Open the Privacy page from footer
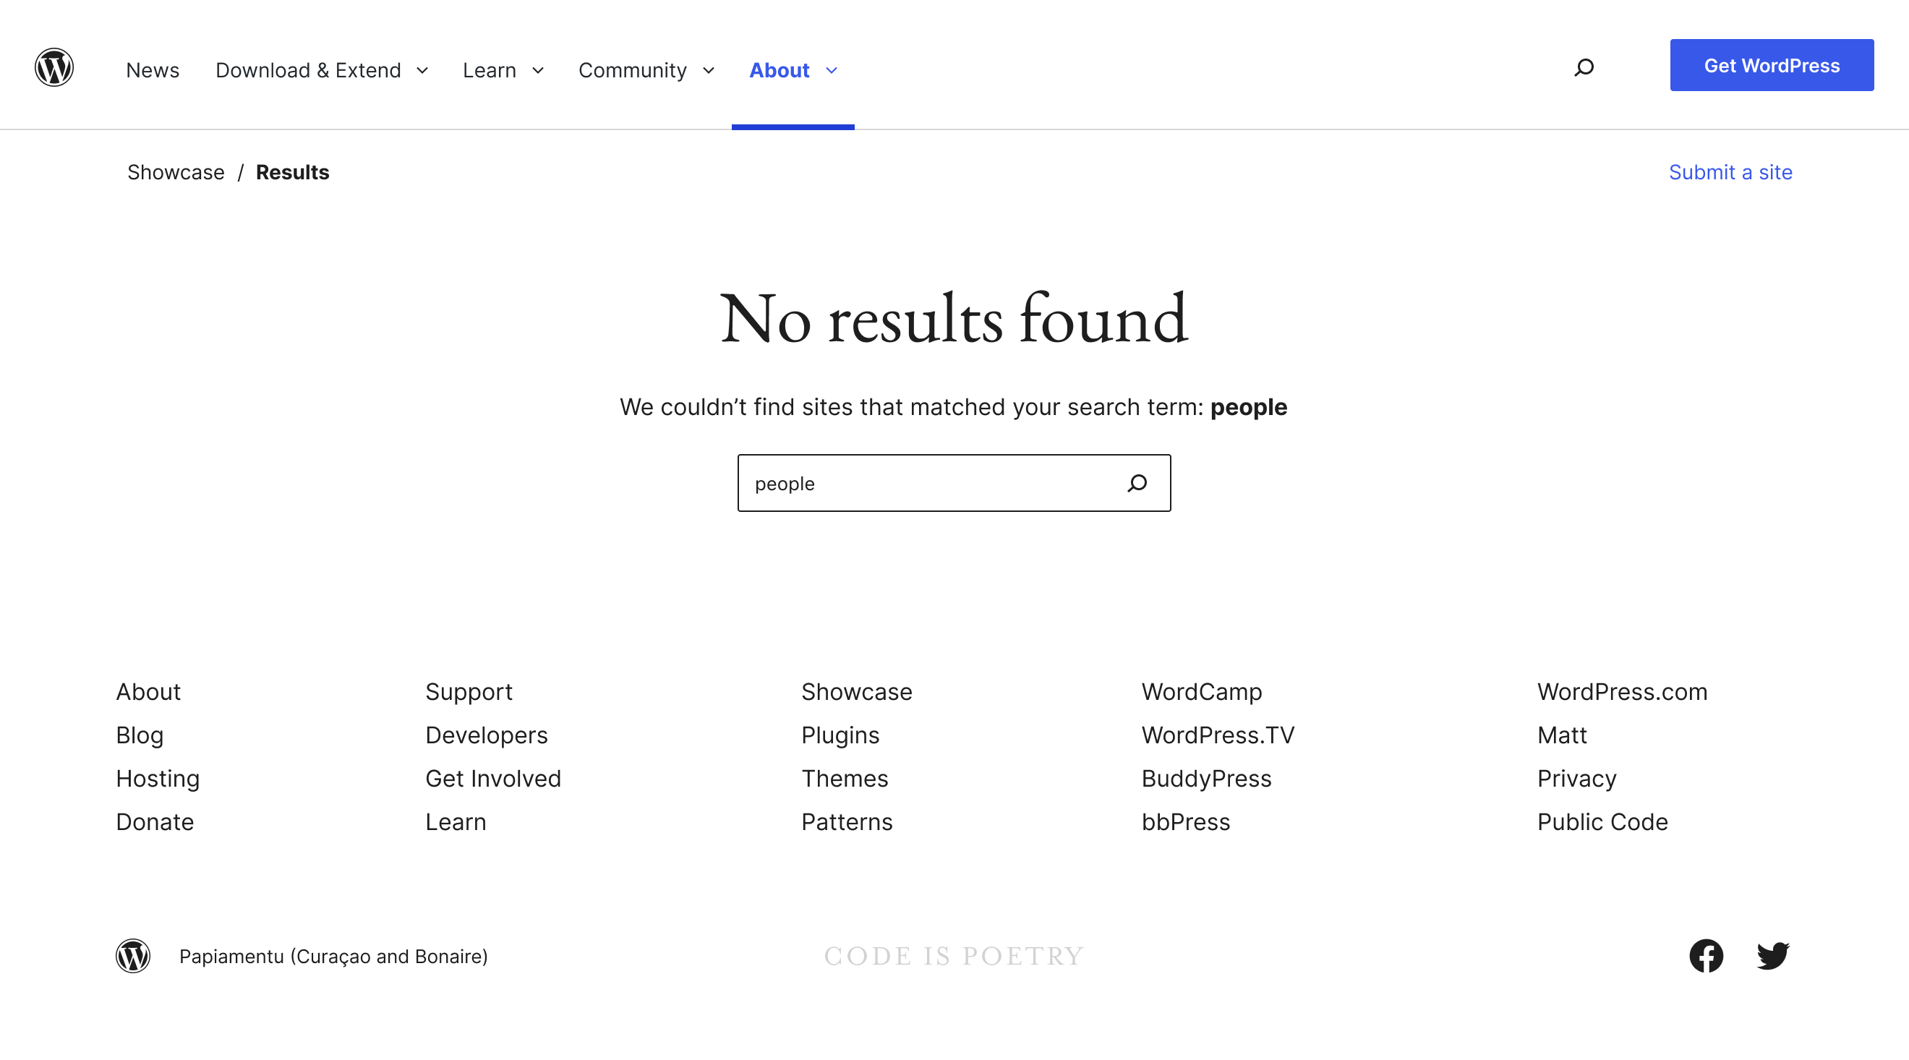Screen dimensions: 1909x1060 point(1576,778)
